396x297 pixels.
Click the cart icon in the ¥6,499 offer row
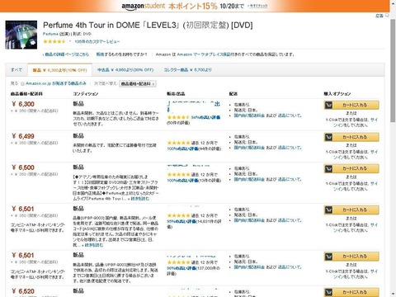(x=328, y=137)
